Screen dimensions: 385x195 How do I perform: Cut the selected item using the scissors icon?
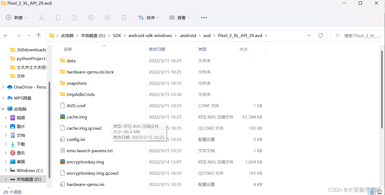point(41,17)
